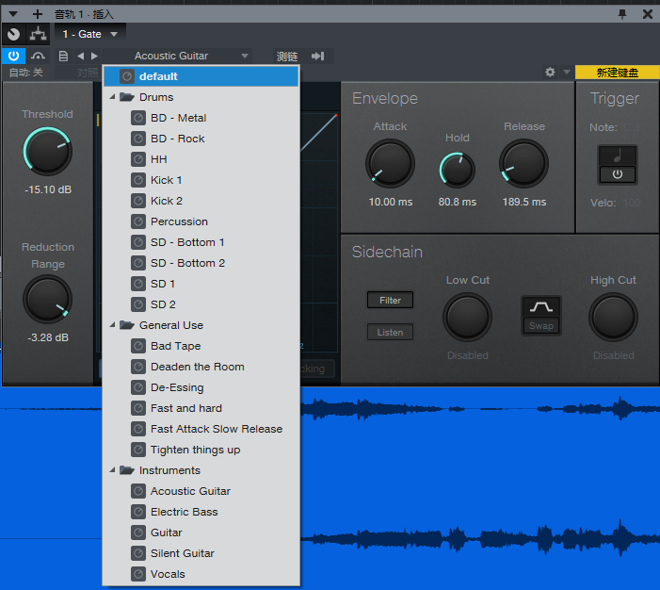
Task: Enable the Sidechain Listen button
Action: pyautogui.click(x=390, y=332)
